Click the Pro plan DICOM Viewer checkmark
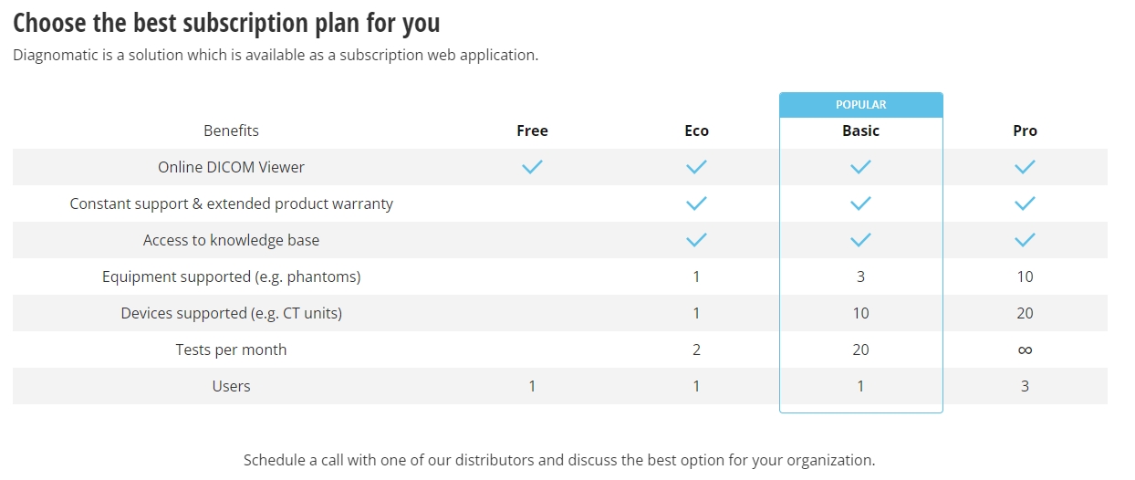The height and width of the screenshot is (480, 1135). tap(1025, 167)
